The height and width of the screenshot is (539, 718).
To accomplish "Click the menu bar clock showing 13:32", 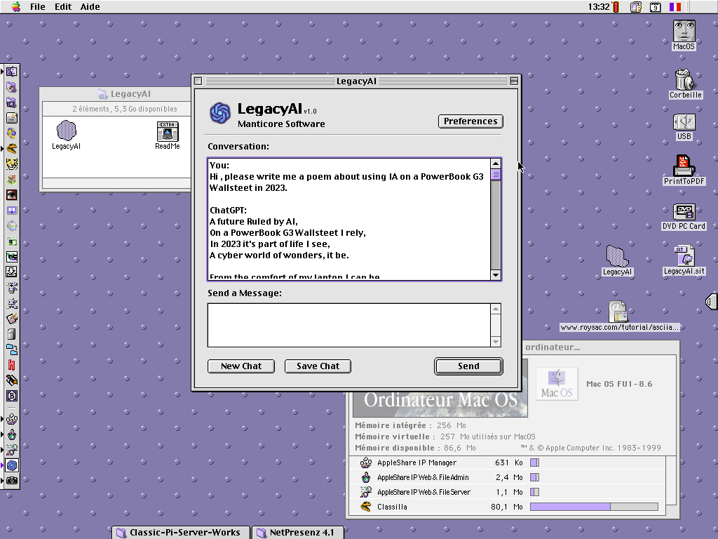I will 599,7.
